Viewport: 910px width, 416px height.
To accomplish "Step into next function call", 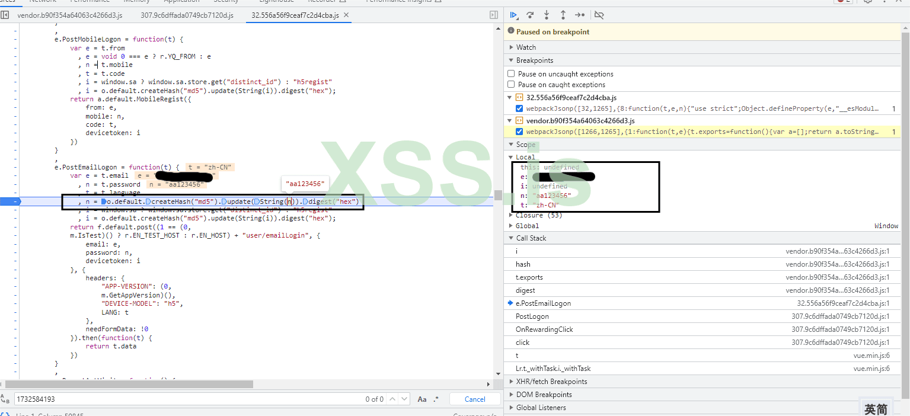I will coord(547,15).
